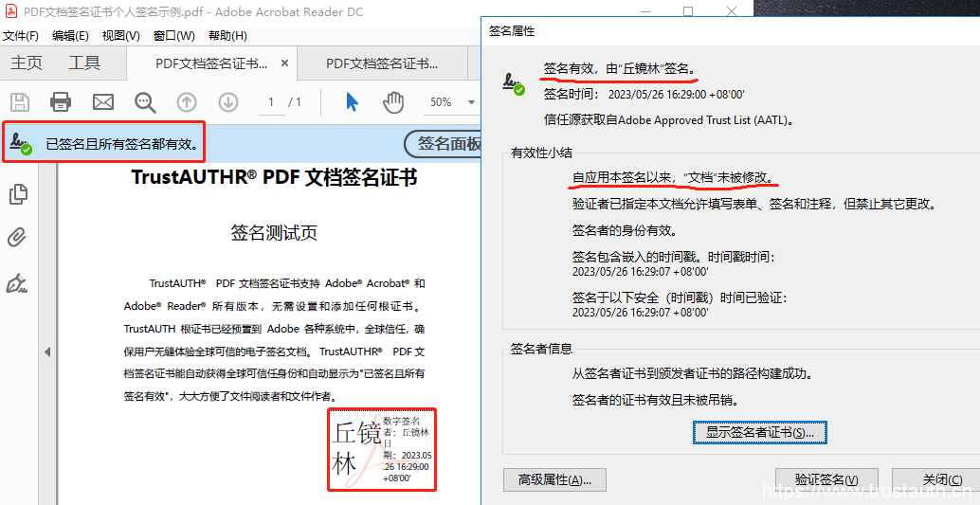Click the 签名面板 button
The width and height of the screenshot is (980, 505).
point(444,144)
